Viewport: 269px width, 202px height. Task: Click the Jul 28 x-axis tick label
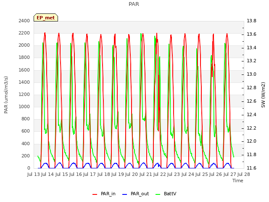tap(244, 174)
